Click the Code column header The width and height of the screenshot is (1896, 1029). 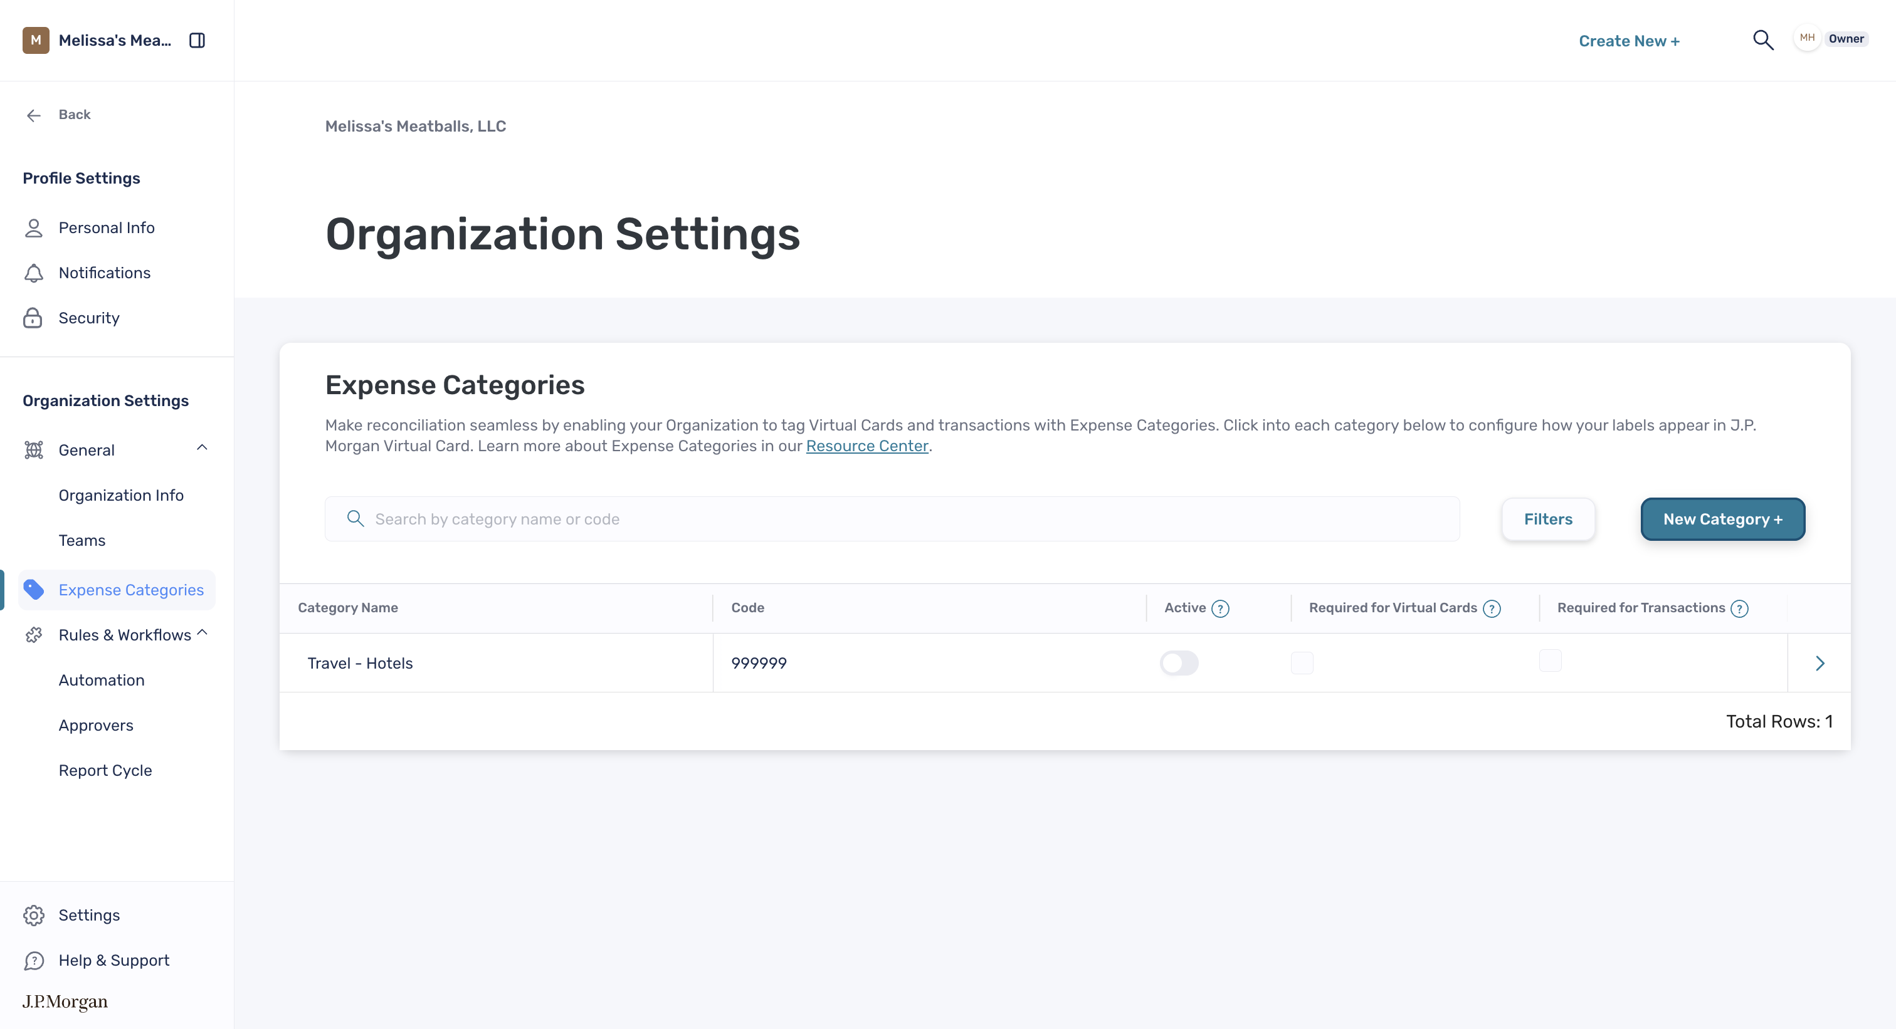coord(748,609)
